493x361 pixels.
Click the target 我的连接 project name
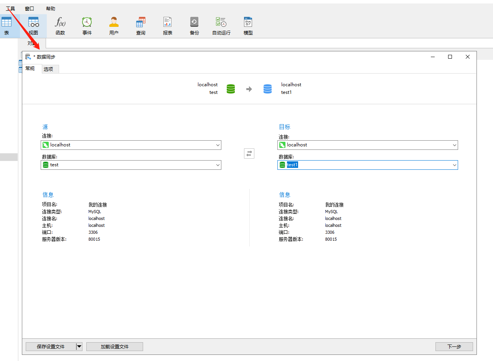[x=335, y=205]
